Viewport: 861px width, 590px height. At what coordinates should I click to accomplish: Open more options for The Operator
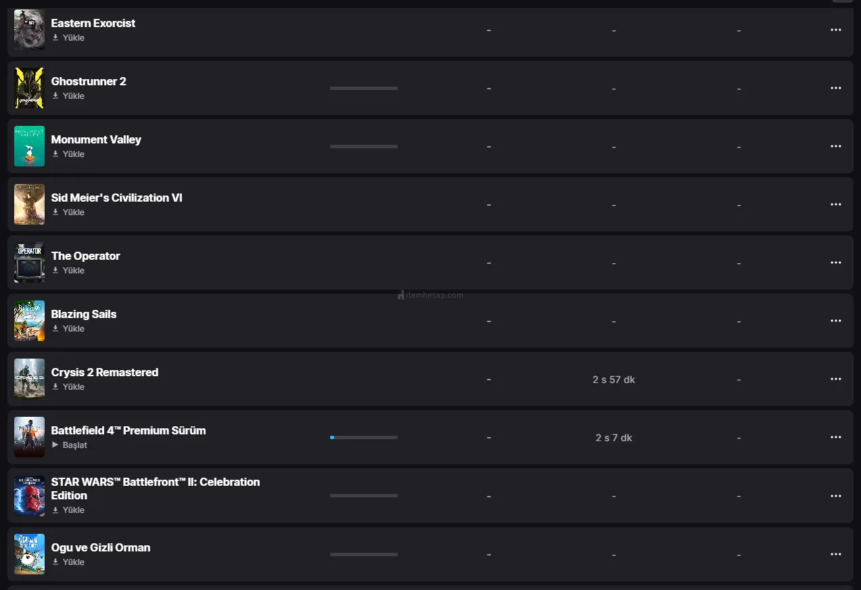[835, 263]
